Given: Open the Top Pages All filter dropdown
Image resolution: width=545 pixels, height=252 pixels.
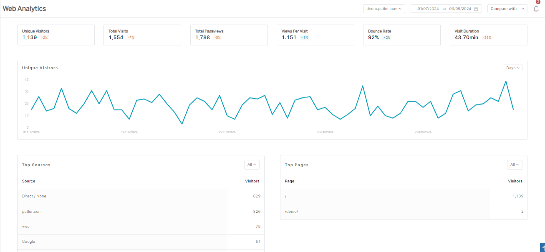Looking at the screenshot, I should point(515,165).
